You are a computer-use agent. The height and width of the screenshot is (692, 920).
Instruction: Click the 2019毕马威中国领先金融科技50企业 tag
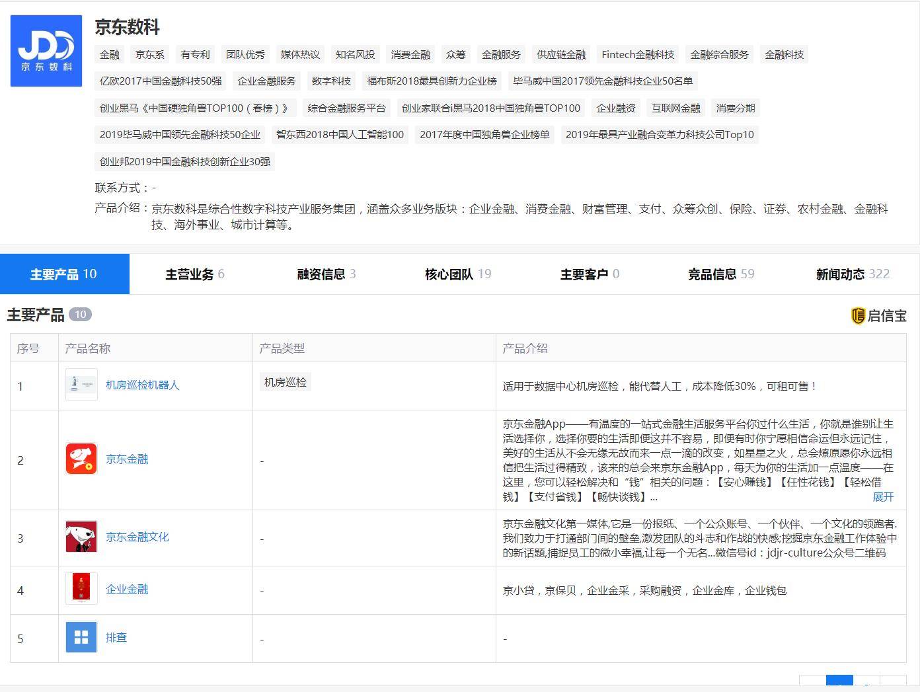pyautogui.click(x=180, y=134)
